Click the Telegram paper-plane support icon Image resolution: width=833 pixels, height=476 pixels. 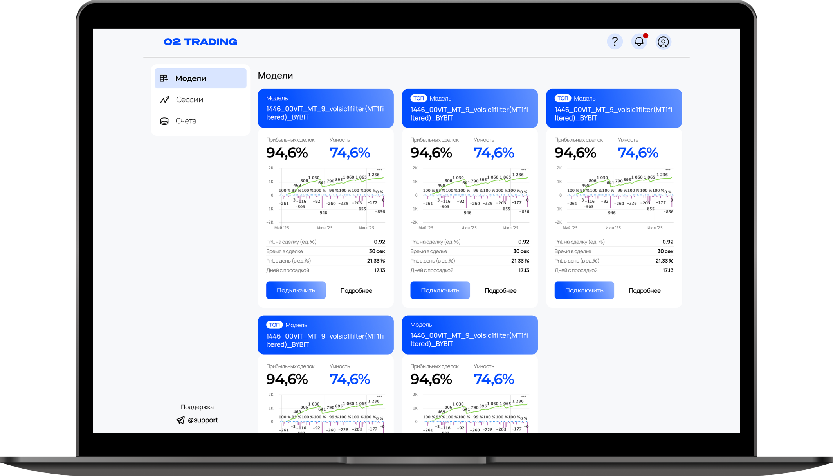[x=180, y=420]
